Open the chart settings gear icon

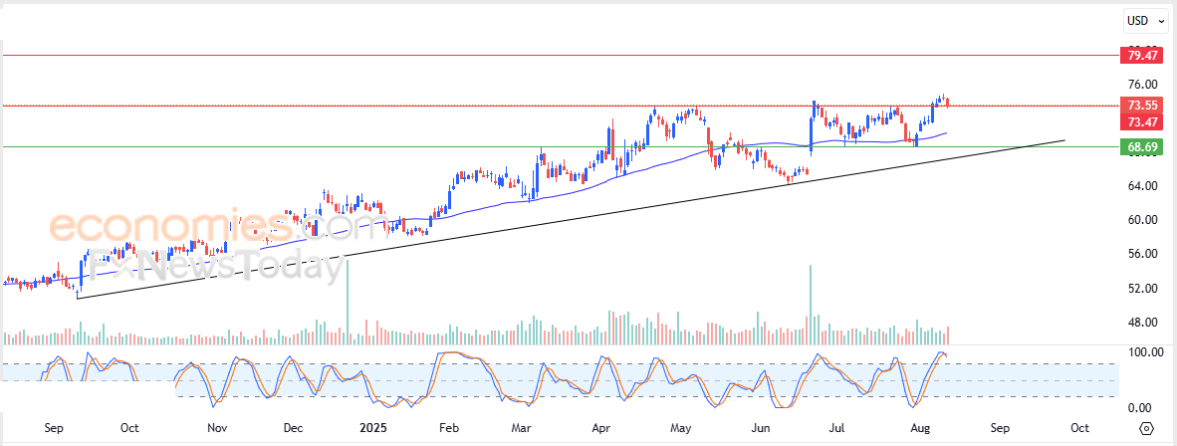1146,429
